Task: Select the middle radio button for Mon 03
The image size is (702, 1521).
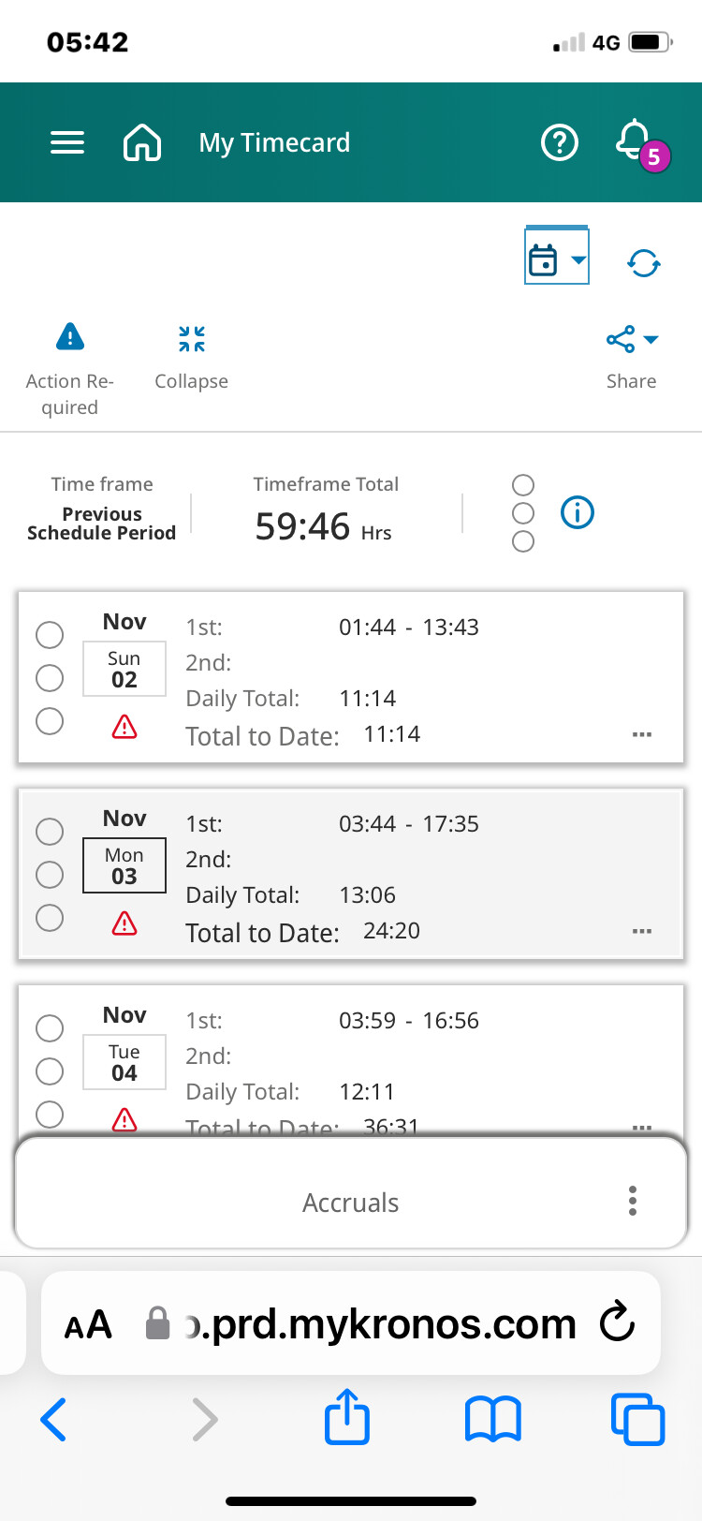Action: tap(50, 875)
